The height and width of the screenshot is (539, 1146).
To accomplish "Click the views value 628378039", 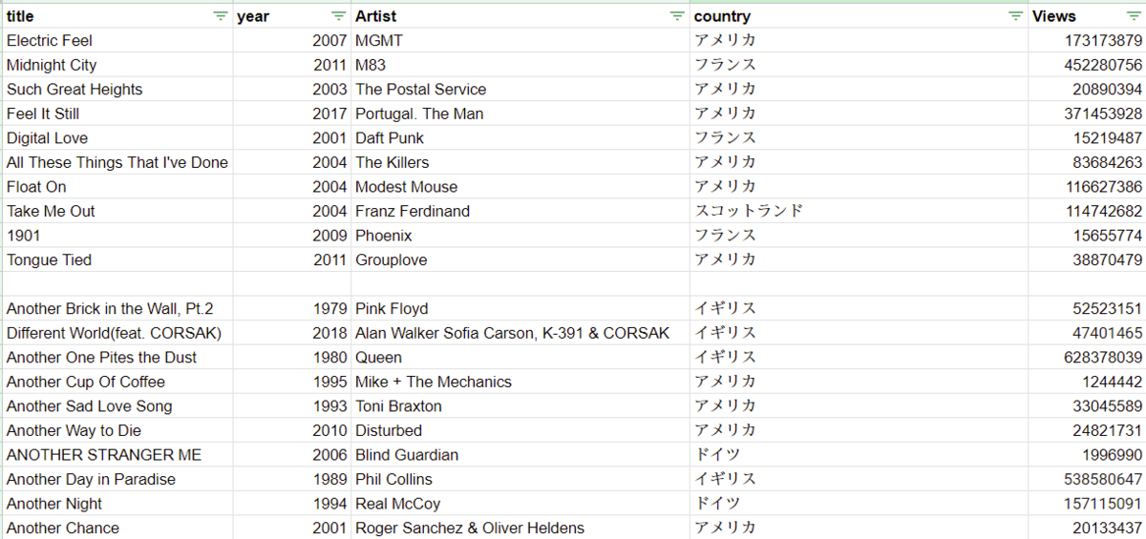I will tap(1087, 357).
